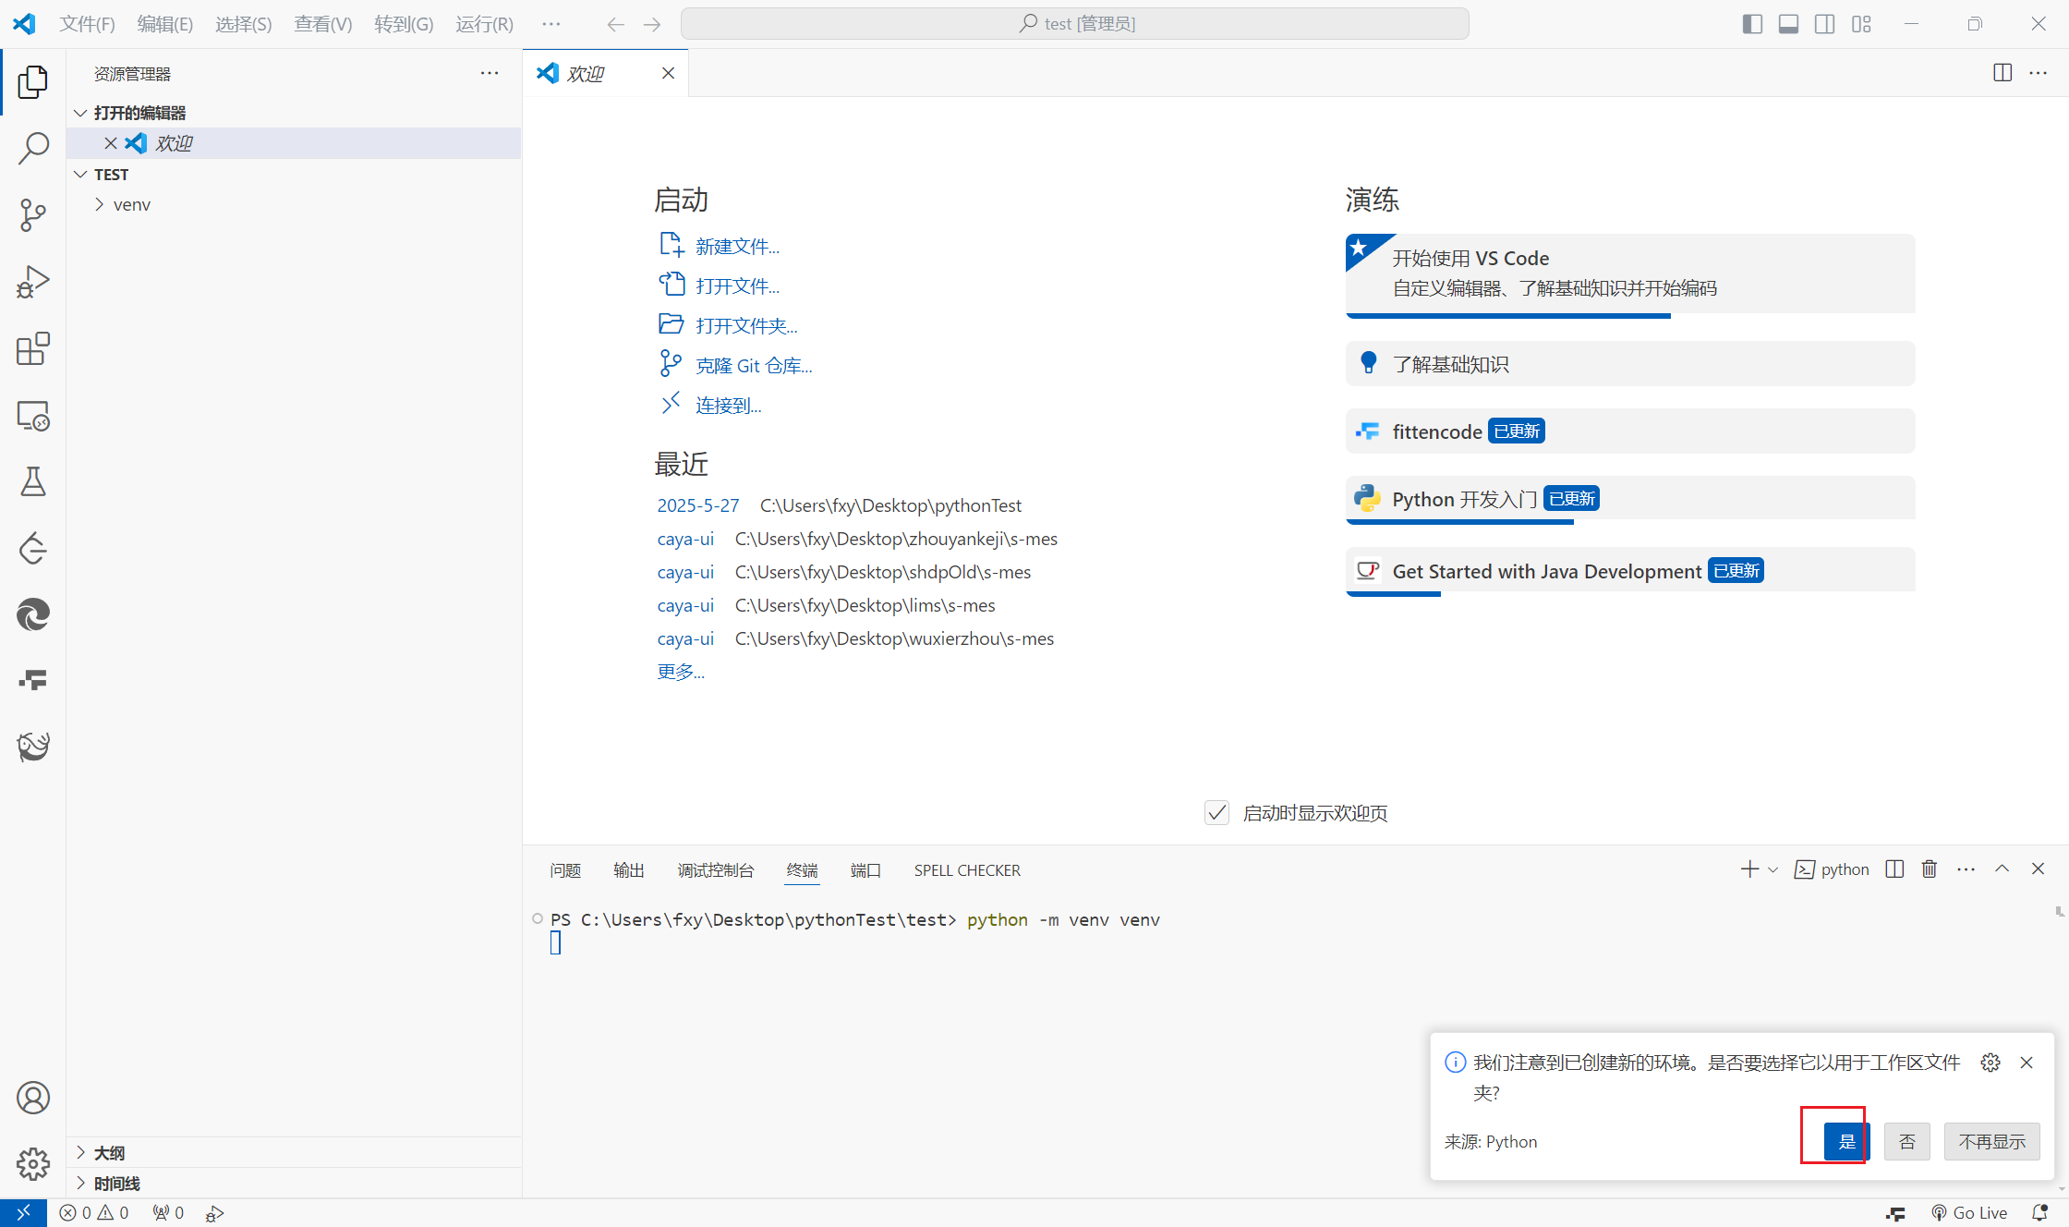The height and width of the screenshot is (1227, 2069).
Task: Toggle the bottom panel visibility
Action: click(1788, 24)
